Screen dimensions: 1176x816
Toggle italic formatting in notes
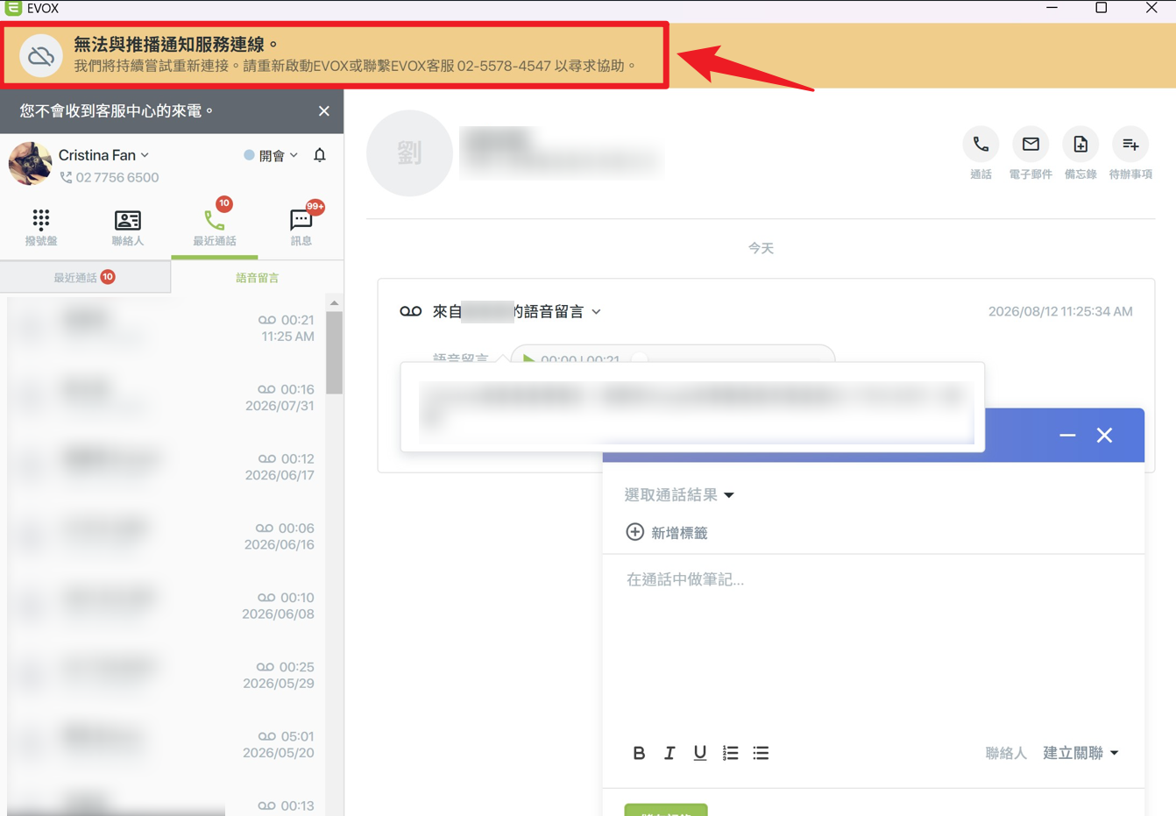pos(669,753)
